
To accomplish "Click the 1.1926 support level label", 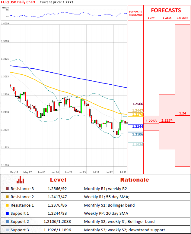I will coord(138,145).
